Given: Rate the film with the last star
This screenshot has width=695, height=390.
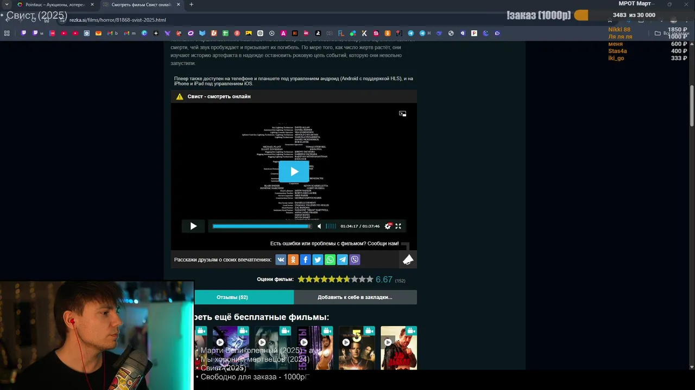Looking at the screenshot, I should (x=370, y=279).
